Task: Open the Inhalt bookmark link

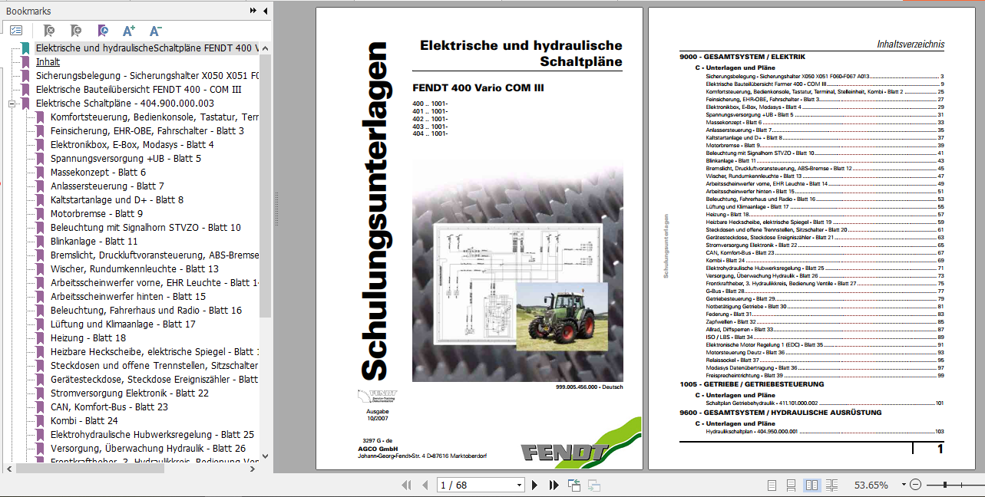Action: [48, 61]
